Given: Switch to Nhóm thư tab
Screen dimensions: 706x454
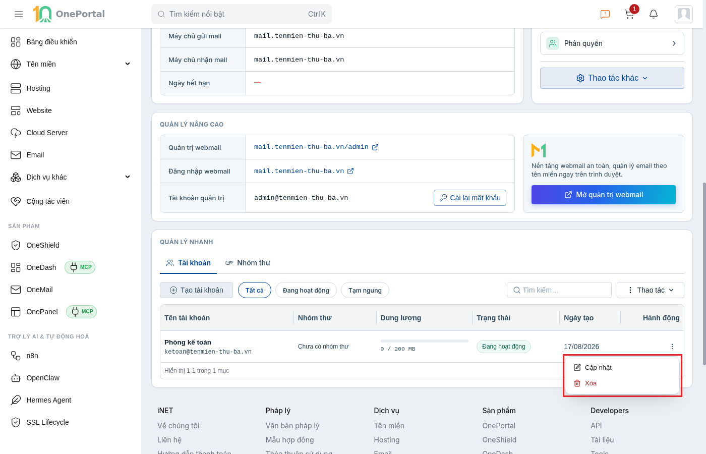Looking at the screenshot, I should click(248, 263).
